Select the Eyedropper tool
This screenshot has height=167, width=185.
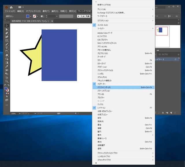click(x=7, y=66)
